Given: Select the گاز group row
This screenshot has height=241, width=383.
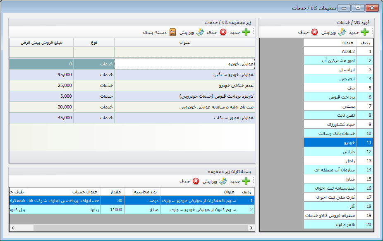Looking at the screenshot, I should (x=338, y=207).
